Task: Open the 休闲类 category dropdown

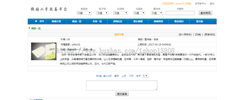Action: [121, 13]
